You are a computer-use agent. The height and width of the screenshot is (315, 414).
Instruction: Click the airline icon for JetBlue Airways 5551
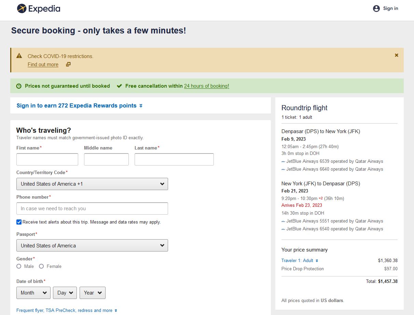click(x=283, y=221)
